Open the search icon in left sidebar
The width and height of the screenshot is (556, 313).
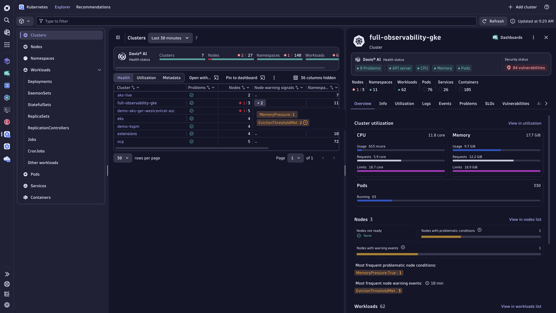click(x=7, y=20)
